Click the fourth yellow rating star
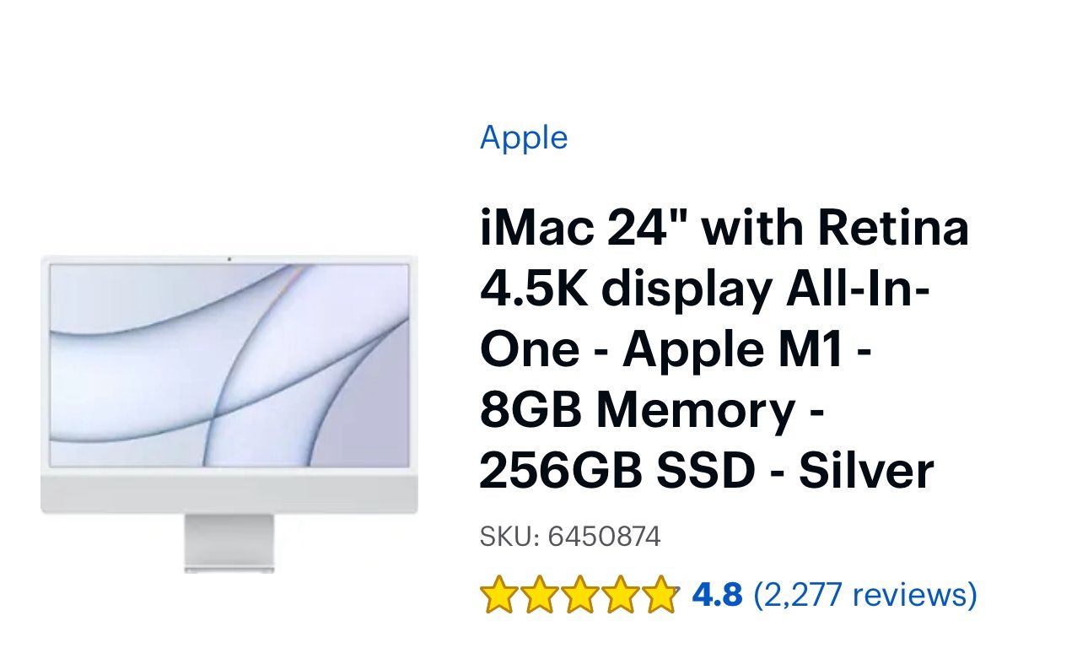1088x648 pixels. point(621,595)
